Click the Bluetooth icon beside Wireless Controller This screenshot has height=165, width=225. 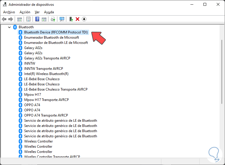20,141
